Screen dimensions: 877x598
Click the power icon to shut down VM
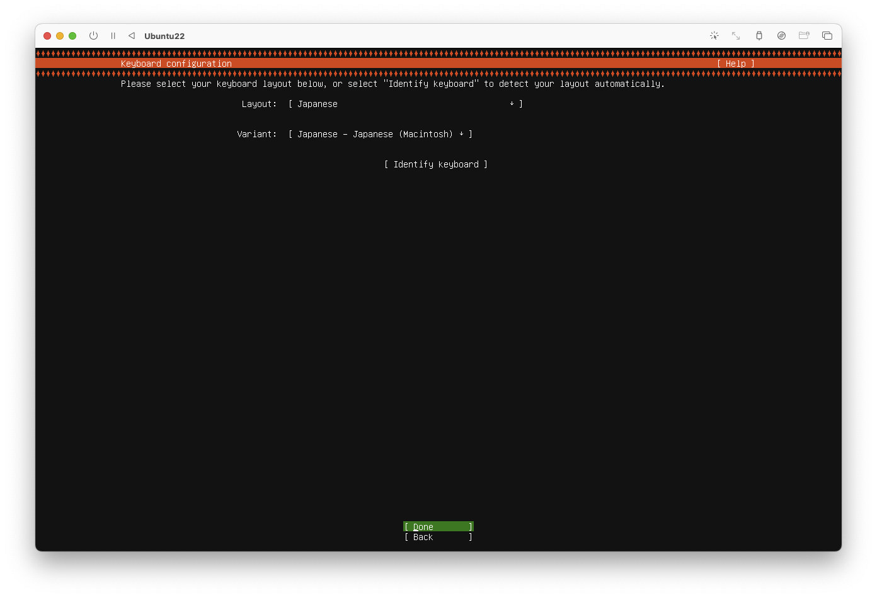coord(93,36)
